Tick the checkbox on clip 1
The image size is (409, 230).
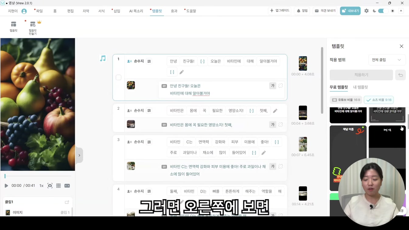click(119, 78)
